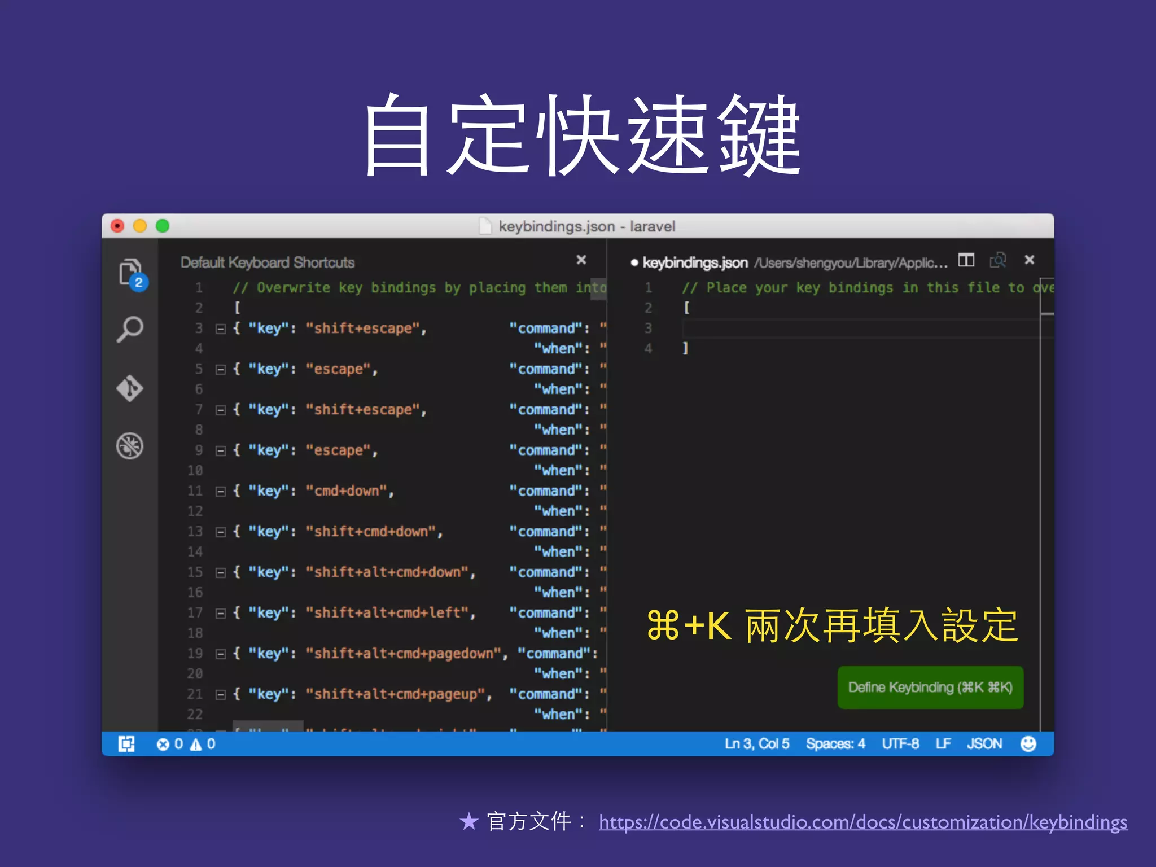Click "shift+alt+cmd+down" key text
This screenshot has height=867, width=1156.
(391, 572)
